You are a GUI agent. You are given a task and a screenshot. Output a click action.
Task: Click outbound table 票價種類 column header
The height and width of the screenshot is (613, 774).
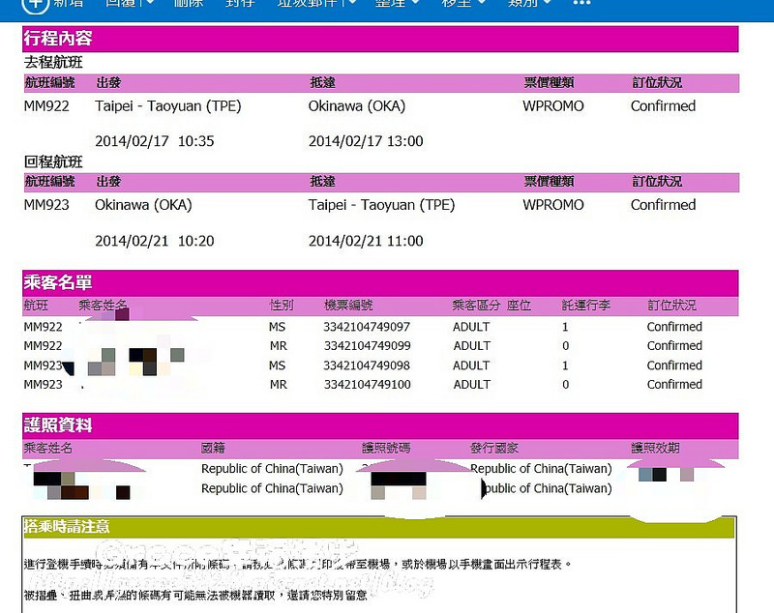pyautogui.click(x=549, y=82)
